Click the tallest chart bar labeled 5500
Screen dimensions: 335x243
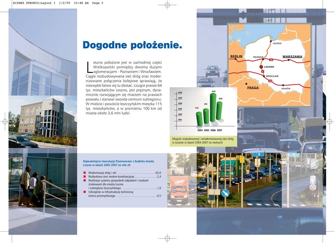tap(213, 108)
